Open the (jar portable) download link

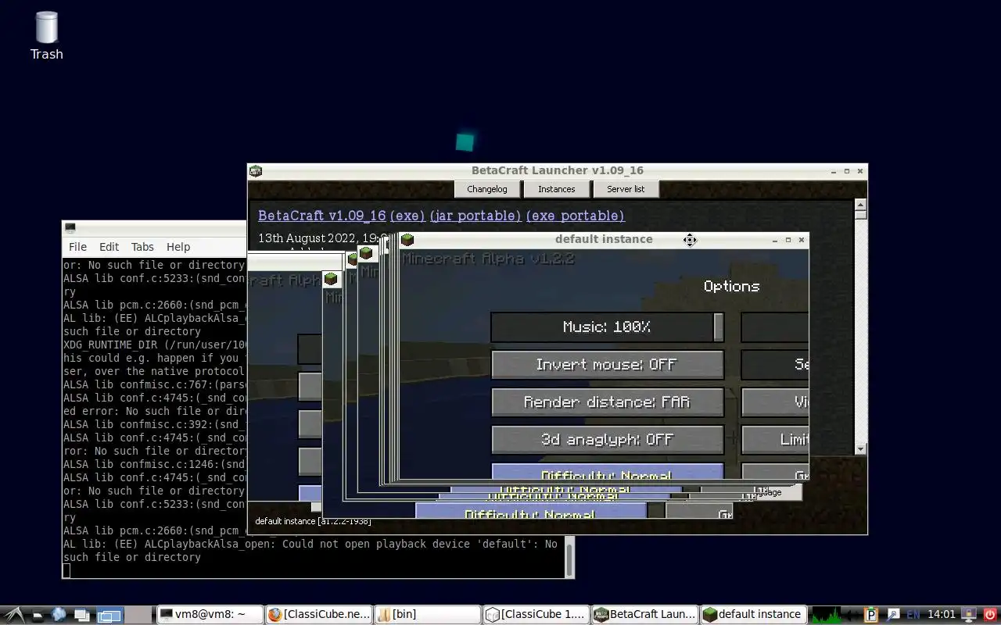pos(475,216)
